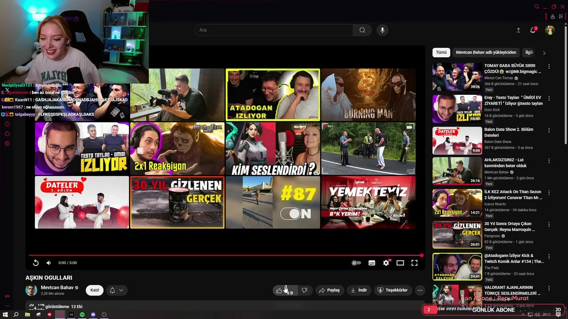Open player settings gear
The image size is (568, 319).
coord(386,263)
